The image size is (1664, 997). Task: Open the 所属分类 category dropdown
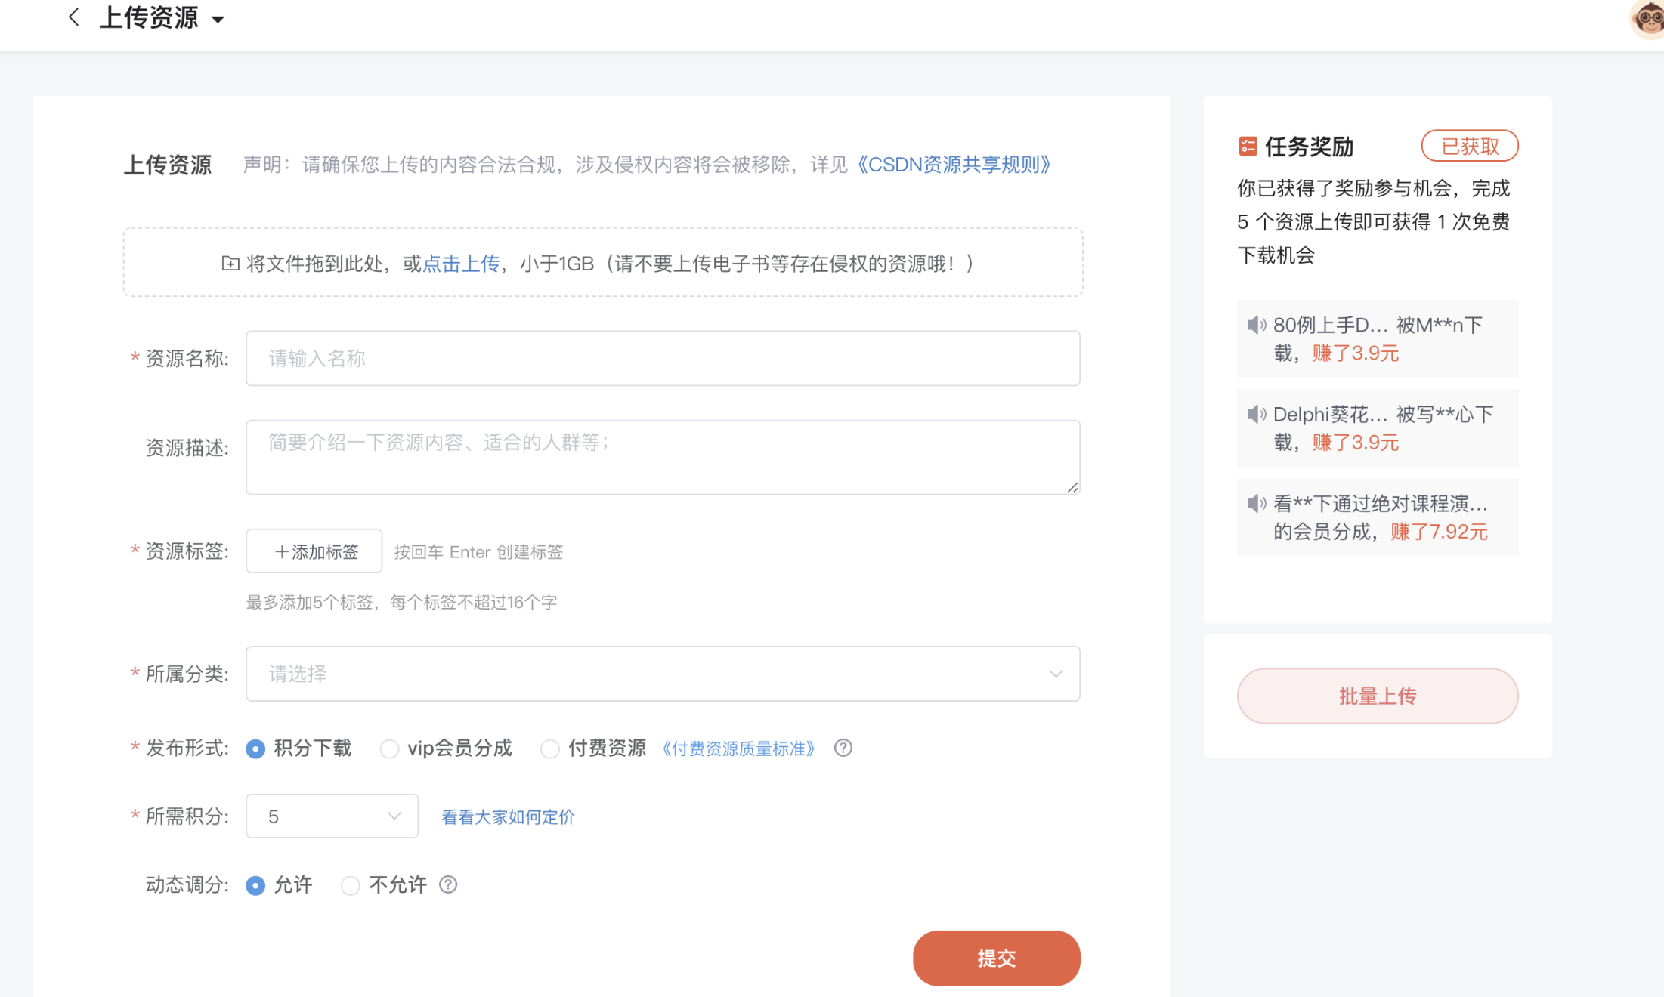click(x=662, y=674)
